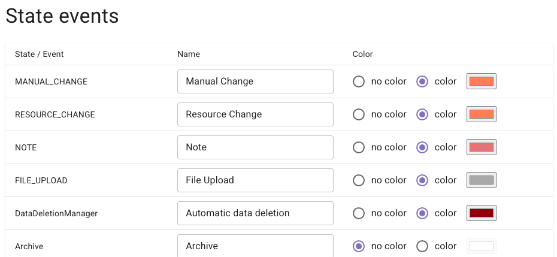Open orange color swatch for Resource Change

click(x=482, y=114)
